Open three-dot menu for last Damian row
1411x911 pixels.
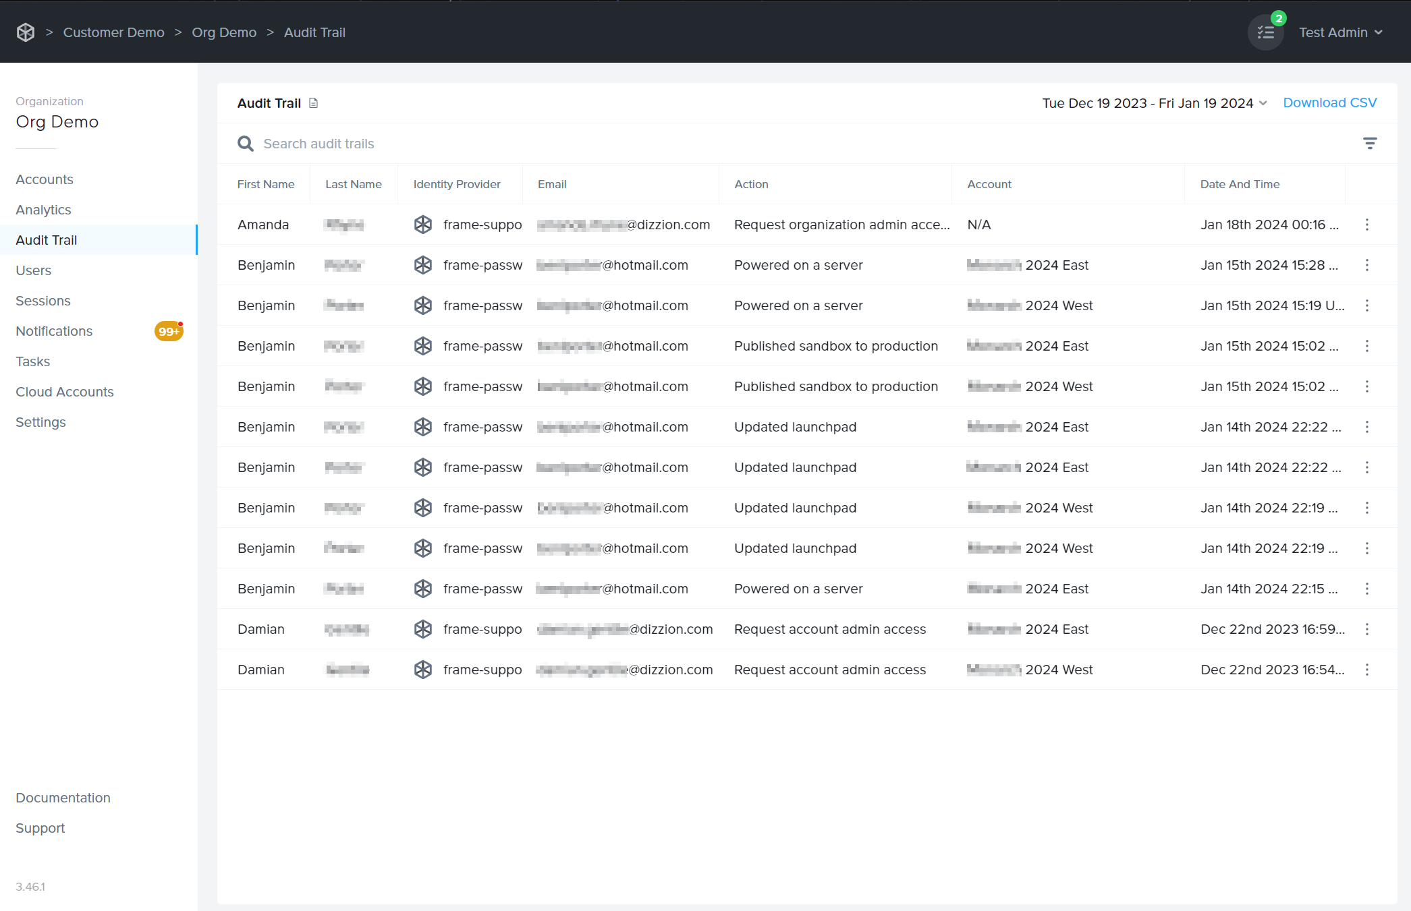pyautogui.click(x=1366, y=670)
